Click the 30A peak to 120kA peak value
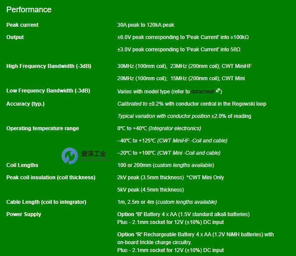The width and height of the screenshot is (296, 256). point(146,25)
